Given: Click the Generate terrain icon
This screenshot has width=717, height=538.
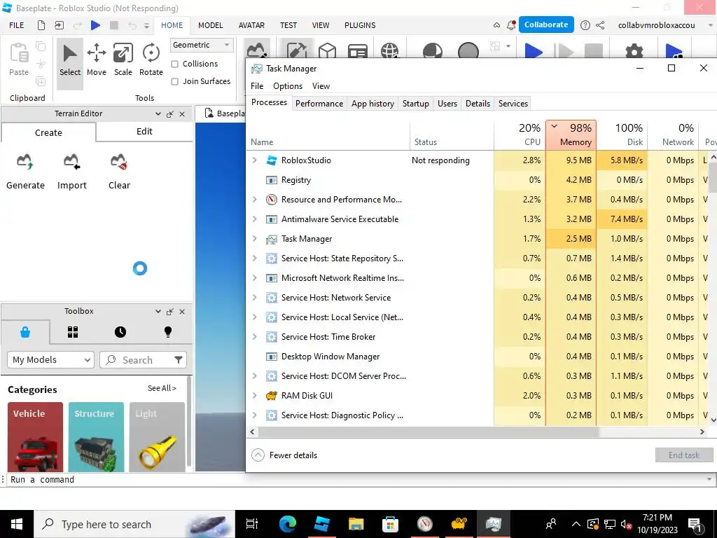Looking at the screenshot, I should pos(25,162).
